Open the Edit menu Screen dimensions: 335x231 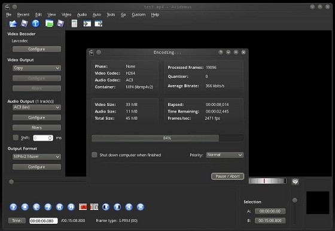click(38, 14)
